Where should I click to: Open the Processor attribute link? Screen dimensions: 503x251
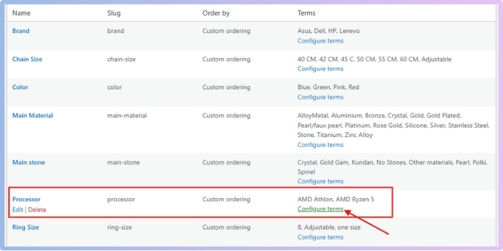click(x=26, y=199)
